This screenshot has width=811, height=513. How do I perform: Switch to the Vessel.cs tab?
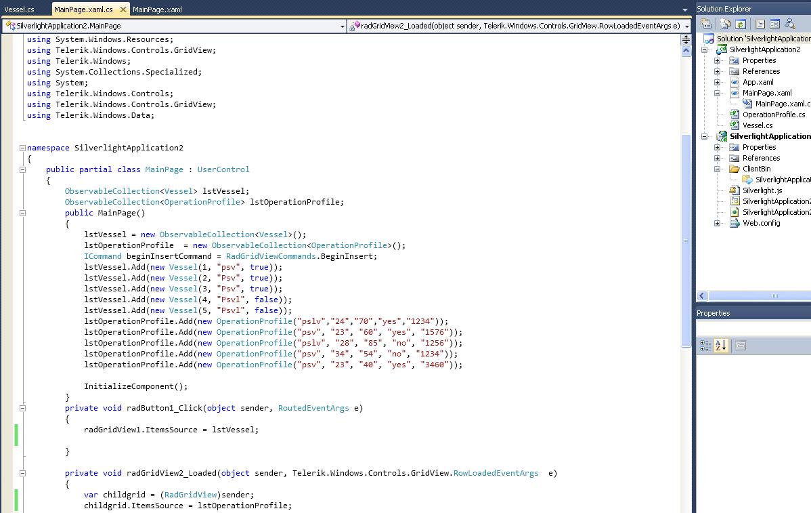point(19,9)
